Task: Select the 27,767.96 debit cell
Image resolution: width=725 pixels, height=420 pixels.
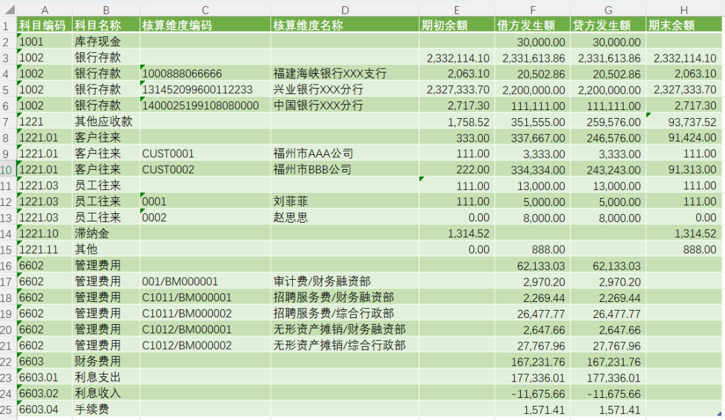Action: coord(532,346)
